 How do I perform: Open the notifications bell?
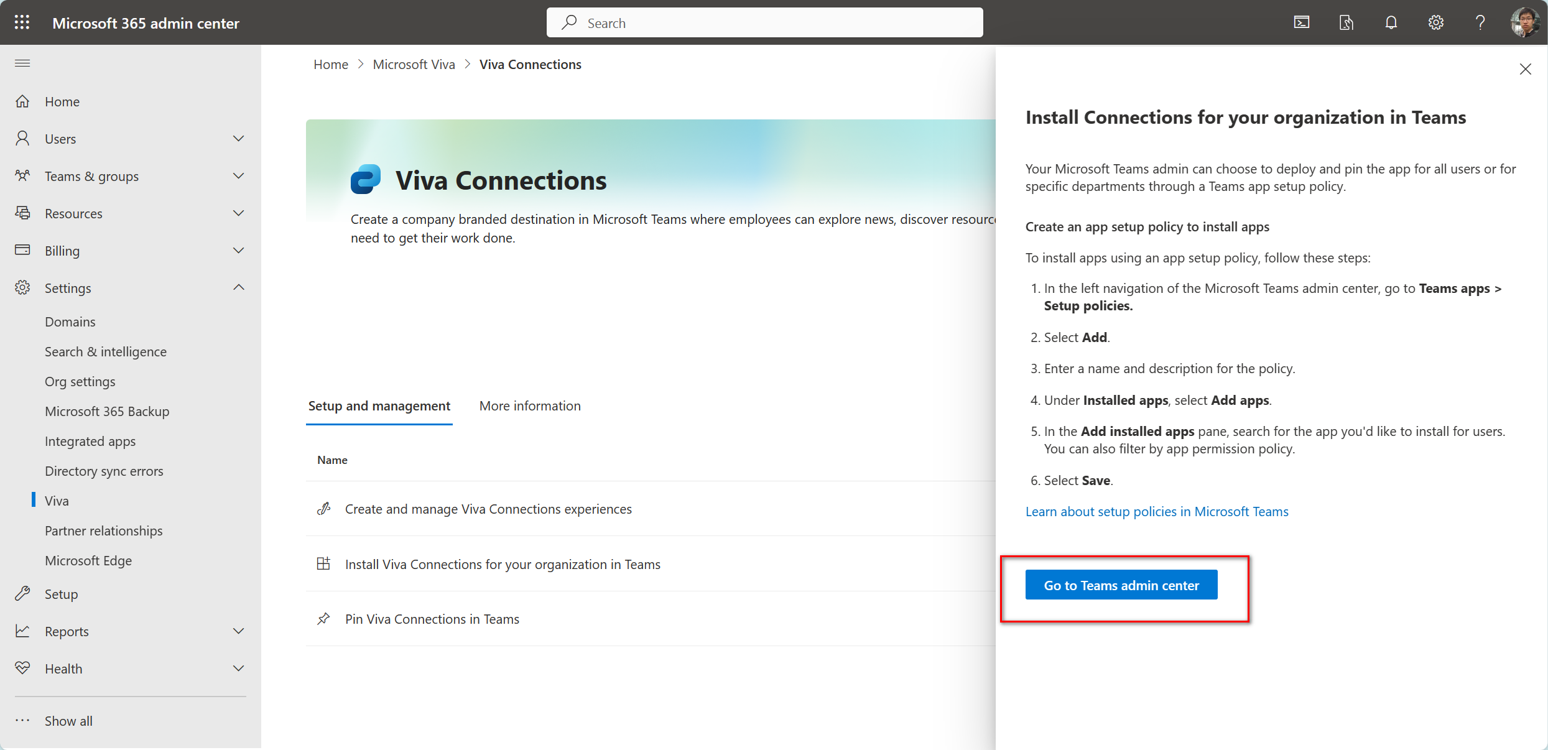[x=1391, y=22]
